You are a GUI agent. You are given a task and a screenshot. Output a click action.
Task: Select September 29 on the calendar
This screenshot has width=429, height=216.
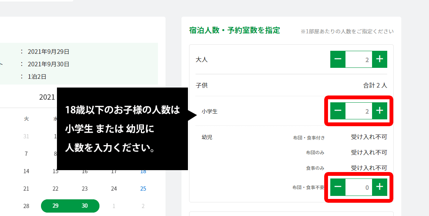[55, 206]
